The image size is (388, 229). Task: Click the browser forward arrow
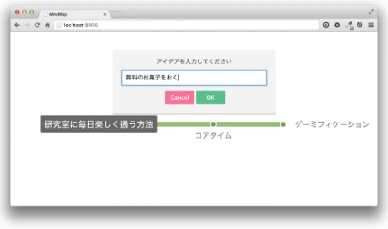27,25
